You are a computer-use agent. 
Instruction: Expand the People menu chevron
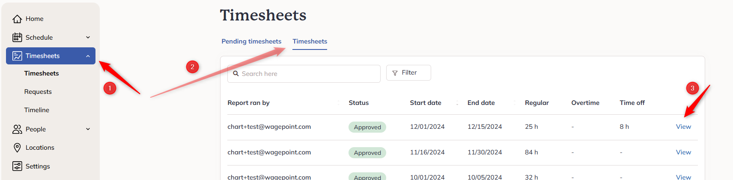tap(88, 129)
